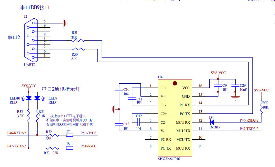
Task: Select the R73 resistor symbol
Action: point(52,148)
